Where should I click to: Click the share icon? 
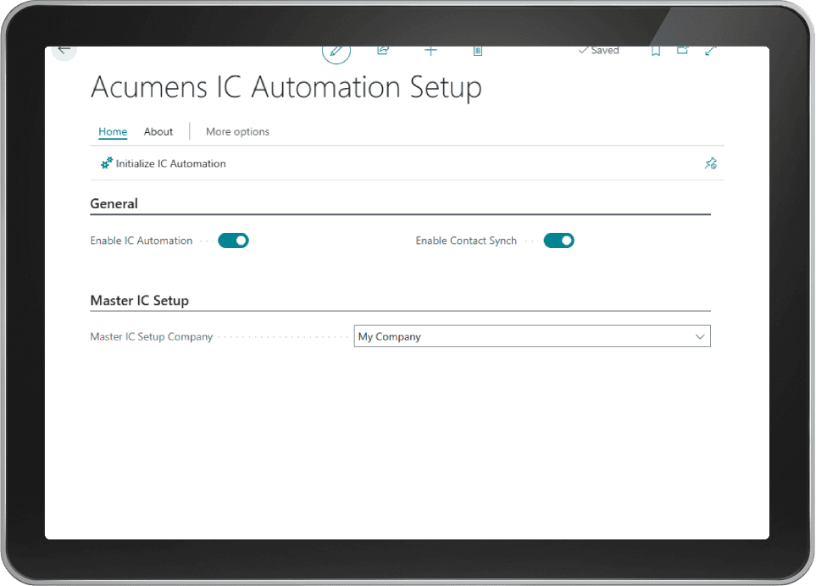(x=383, y=51)
